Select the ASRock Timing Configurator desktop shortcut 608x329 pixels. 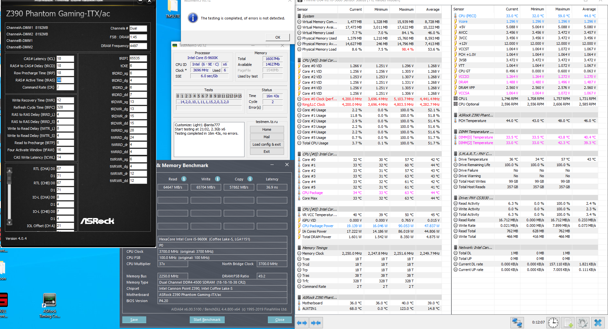coord(50,306)
